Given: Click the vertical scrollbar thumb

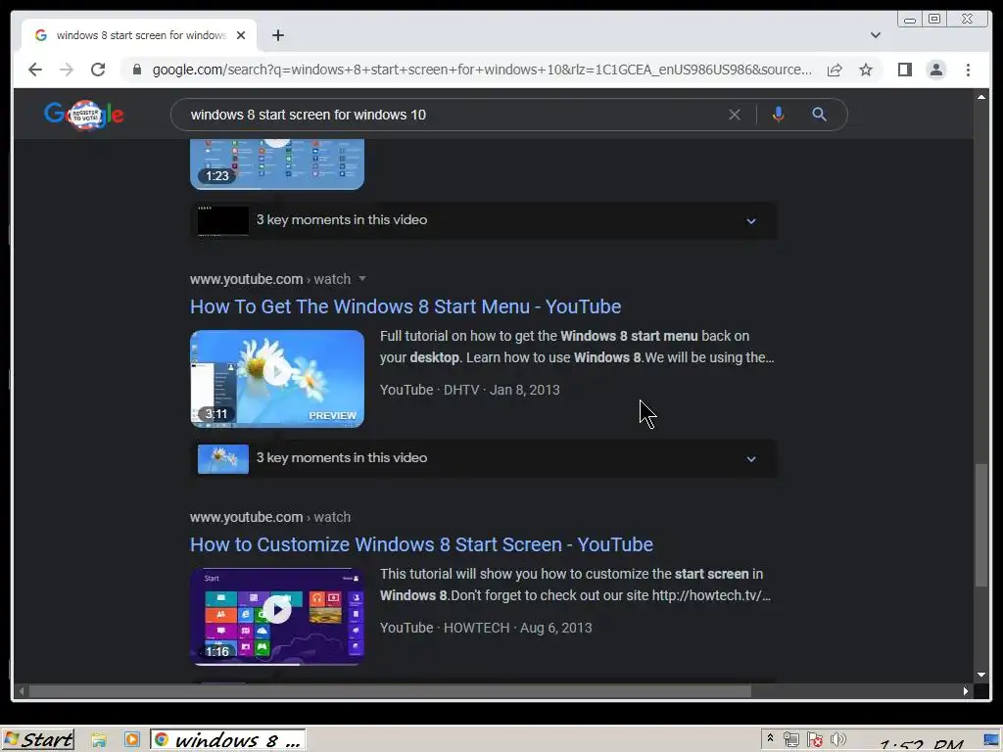Looking at the screenshot, I should 981,525.
